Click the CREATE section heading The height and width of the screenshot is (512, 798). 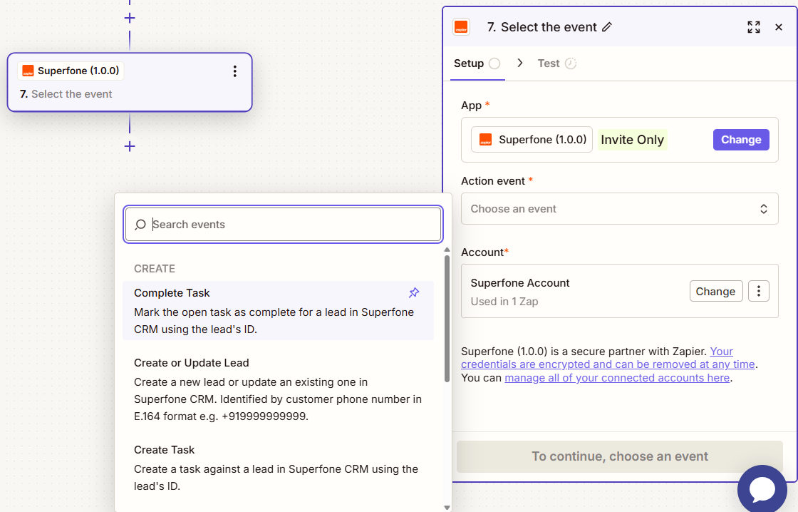[x=154, y=269]
